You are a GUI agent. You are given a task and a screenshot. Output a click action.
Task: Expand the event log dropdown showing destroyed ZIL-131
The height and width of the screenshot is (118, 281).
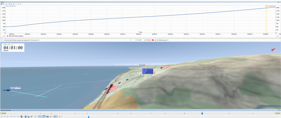point(131,40)
